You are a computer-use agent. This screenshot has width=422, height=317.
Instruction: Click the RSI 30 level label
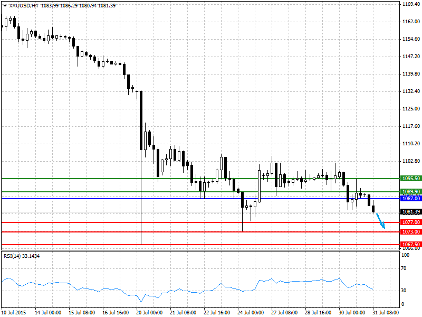[x=404, y=290]
